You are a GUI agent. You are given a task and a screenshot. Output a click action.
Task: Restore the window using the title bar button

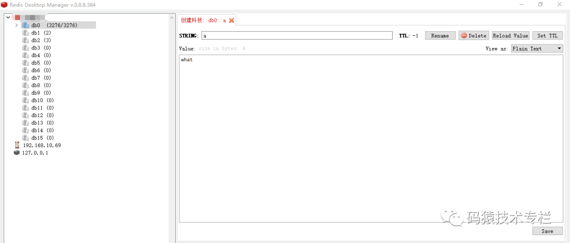pos(540,4)
